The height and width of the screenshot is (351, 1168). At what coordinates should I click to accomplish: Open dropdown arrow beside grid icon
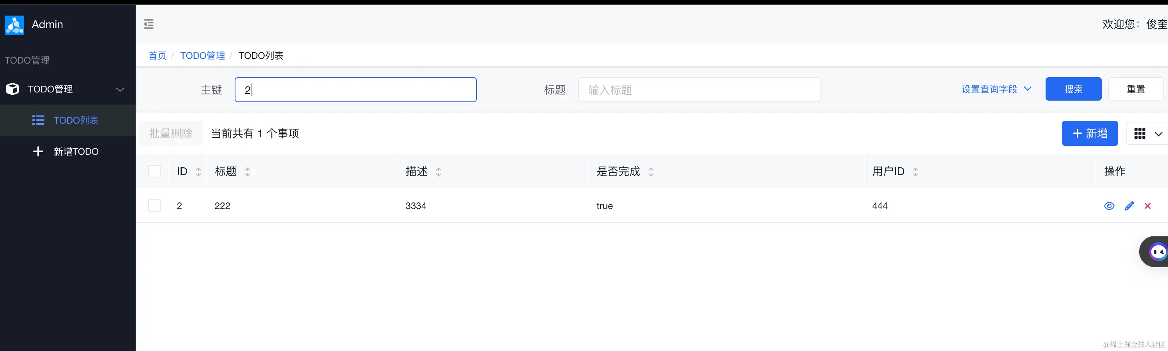click(x=1159, y=134)
